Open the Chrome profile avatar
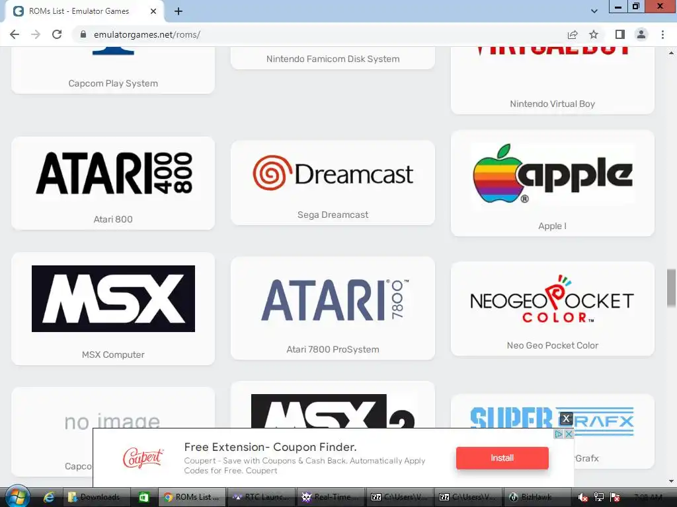Screen dimensions: 677x507 click(x=641, y=34)
